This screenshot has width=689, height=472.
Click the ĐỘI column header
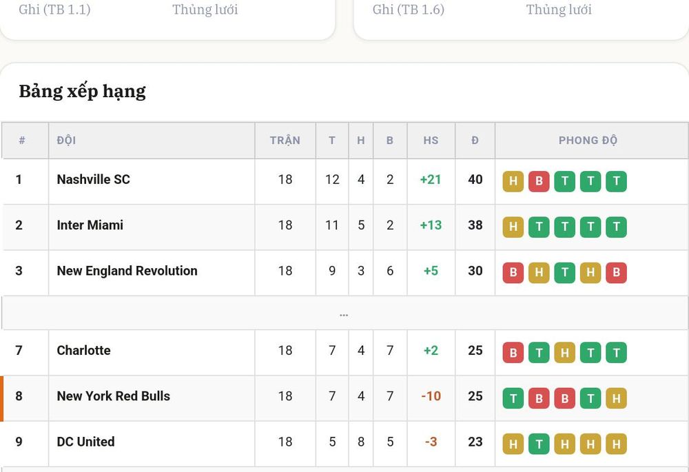(66, 140)
